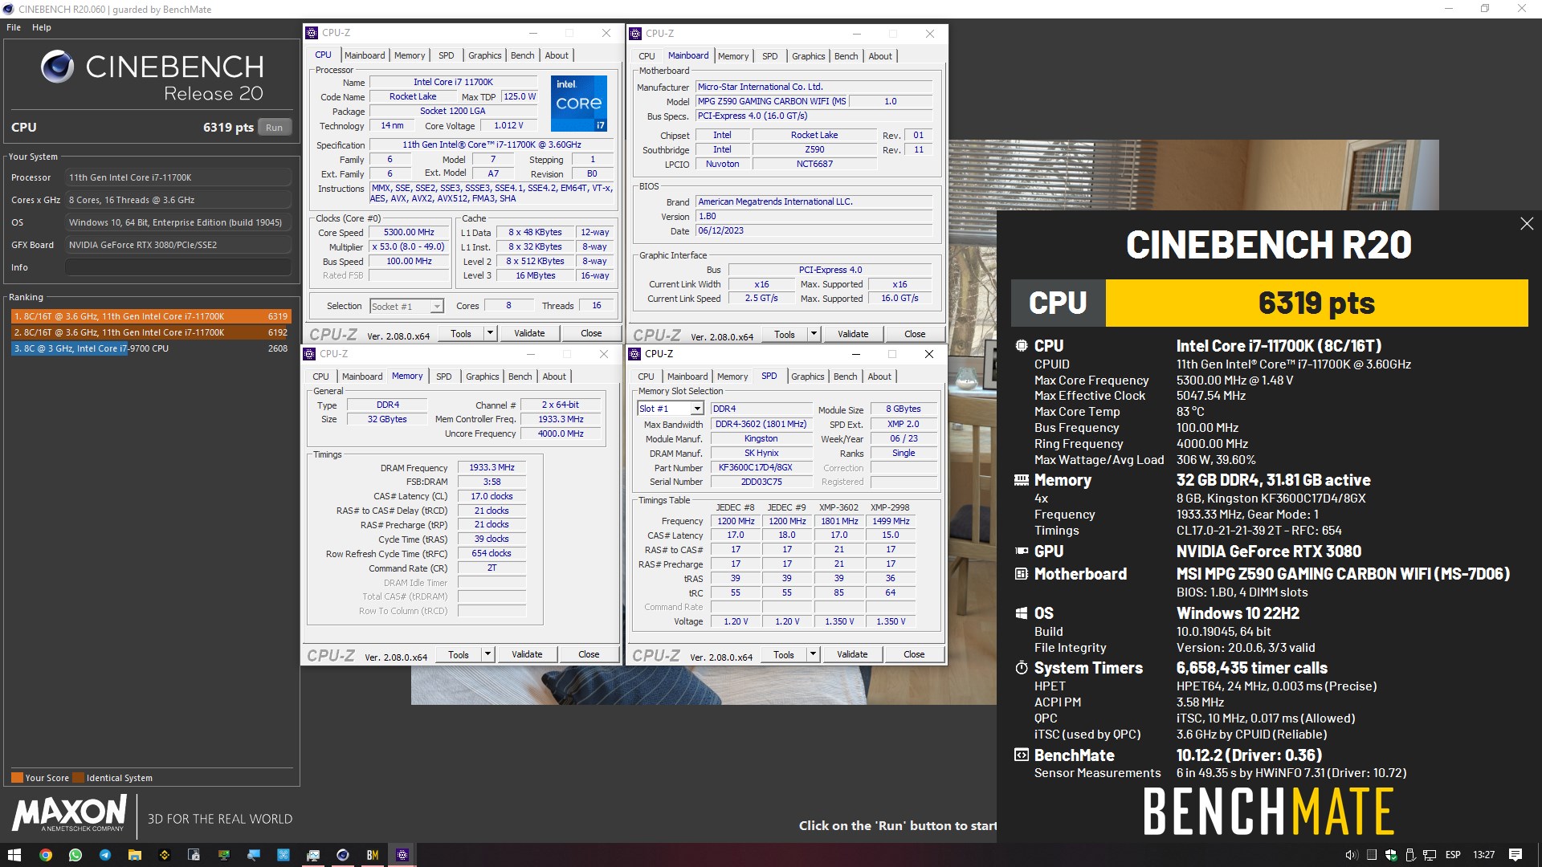Viewport: 1542px width, 867px height.
Task: Close the BenchMate result overlay with the X
Action: click(1527, 224)
